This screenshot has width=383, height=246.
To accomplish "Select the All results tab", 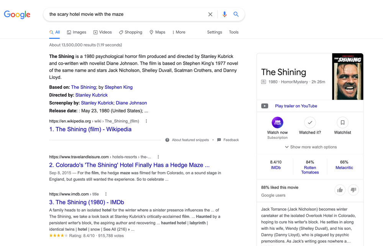I will pos(54,32).
